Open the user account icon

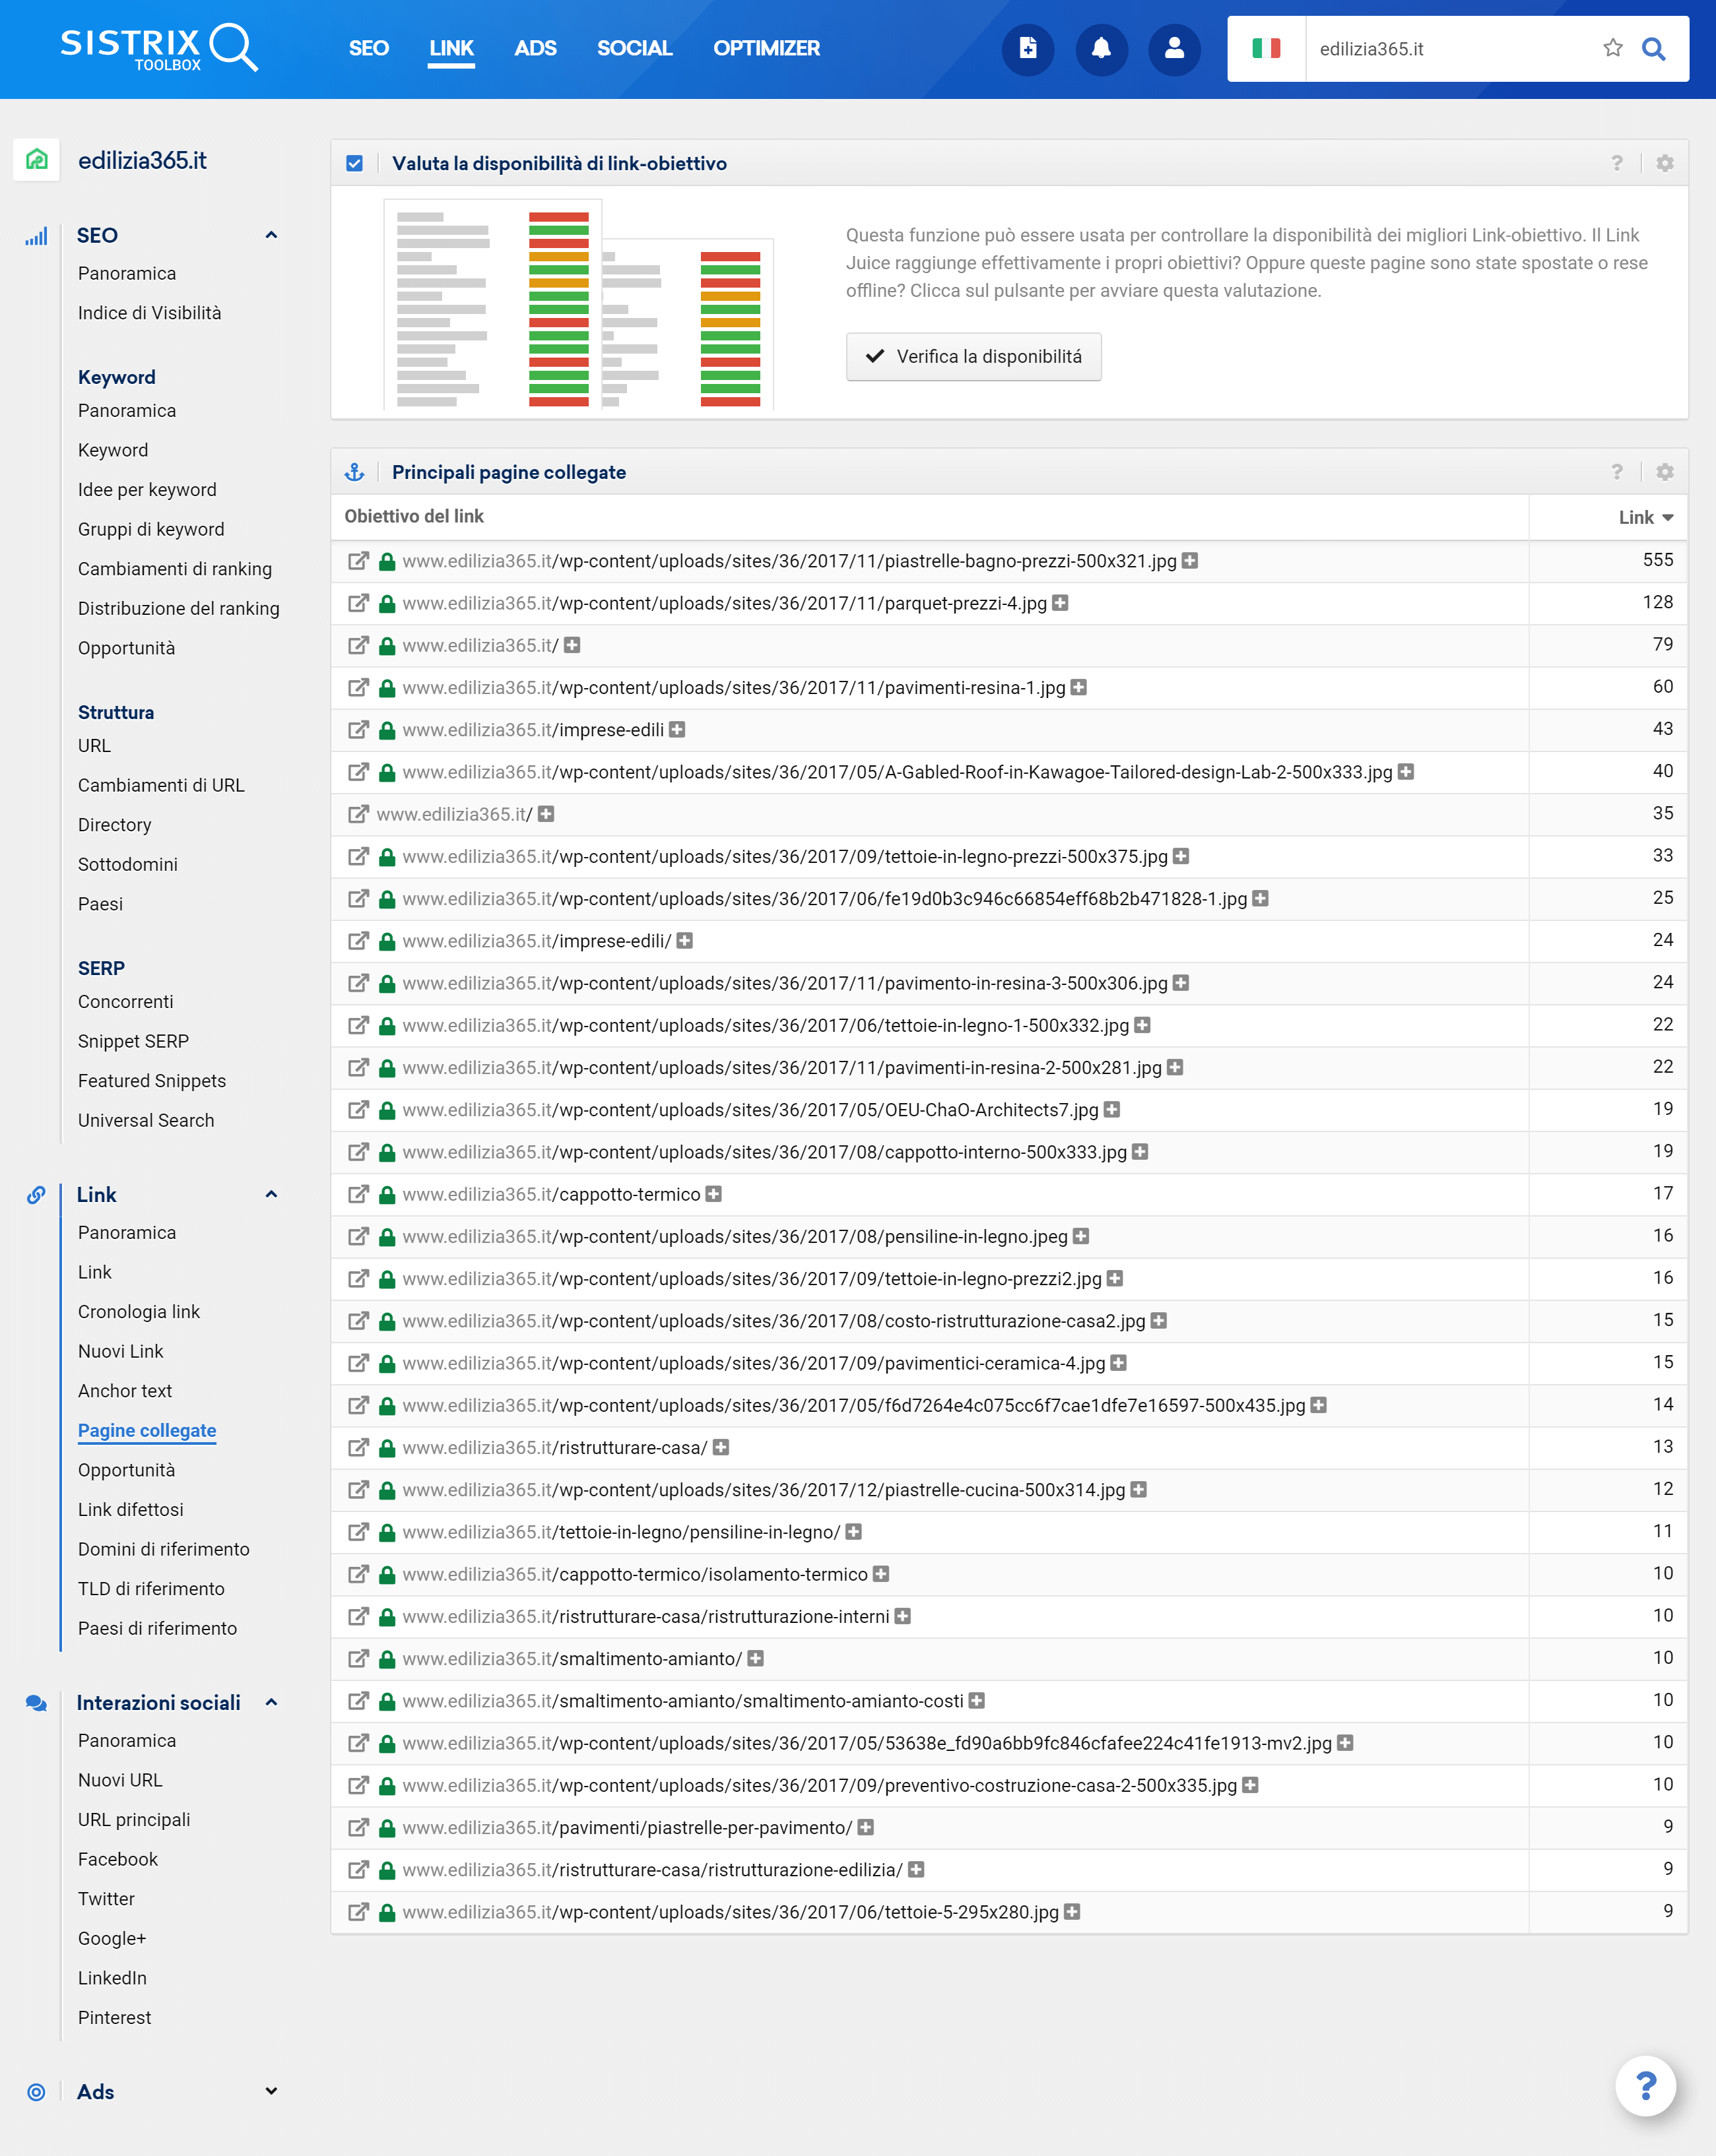coord(1173,48)
